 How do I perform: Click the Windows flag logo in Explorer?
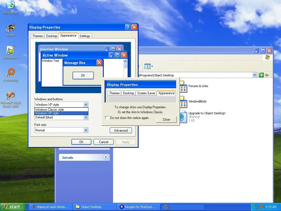point(267,57)
